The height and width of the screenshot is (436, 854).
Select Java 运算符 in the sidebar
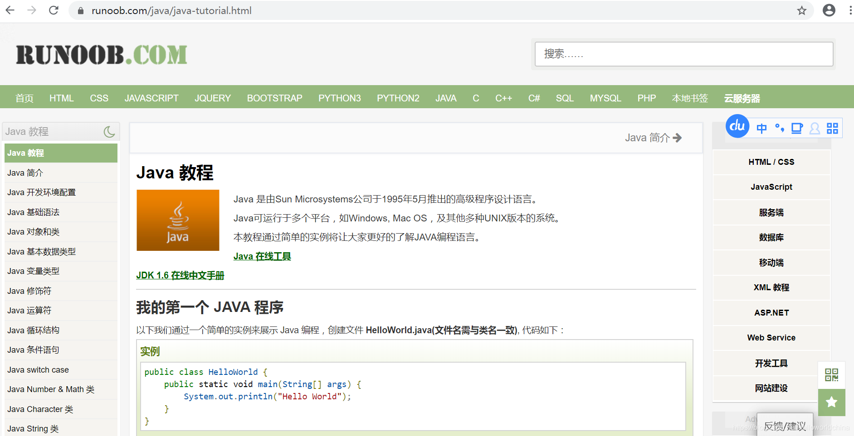61,311
